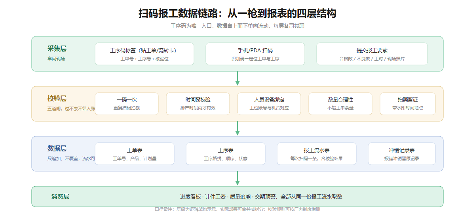The image size is (475, 214).
Task: Select the 提交报工要素 card title
Action: coord(372,50)
